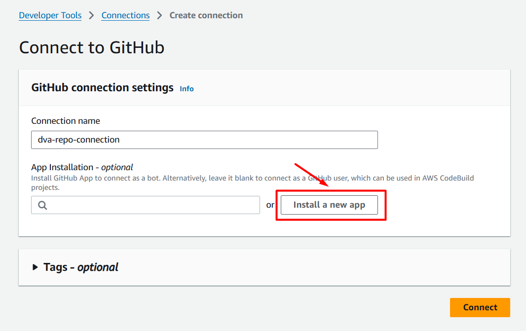
Task: Click the GitHub connection settings panel title
Action: [x=102, y=88]
